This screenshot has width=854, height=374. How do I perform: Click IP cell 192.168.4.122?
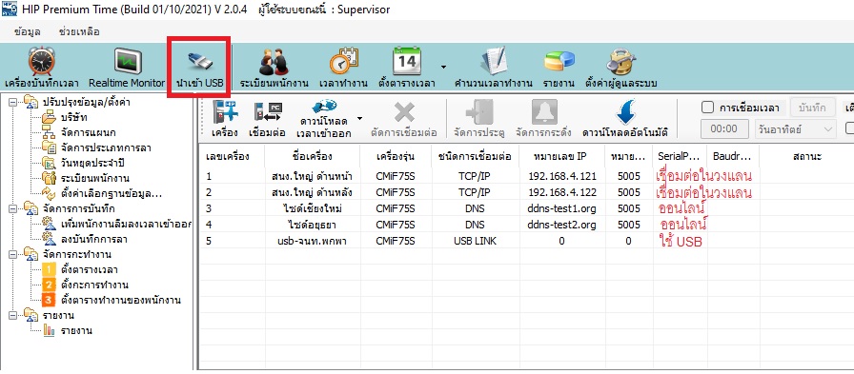562,192
